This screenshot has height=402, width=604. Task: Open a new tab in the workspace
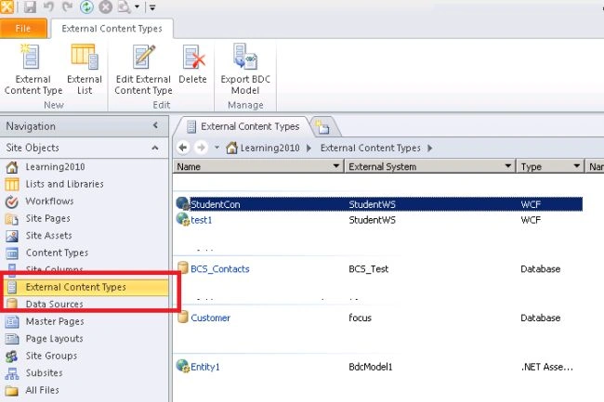coord(322,127)
